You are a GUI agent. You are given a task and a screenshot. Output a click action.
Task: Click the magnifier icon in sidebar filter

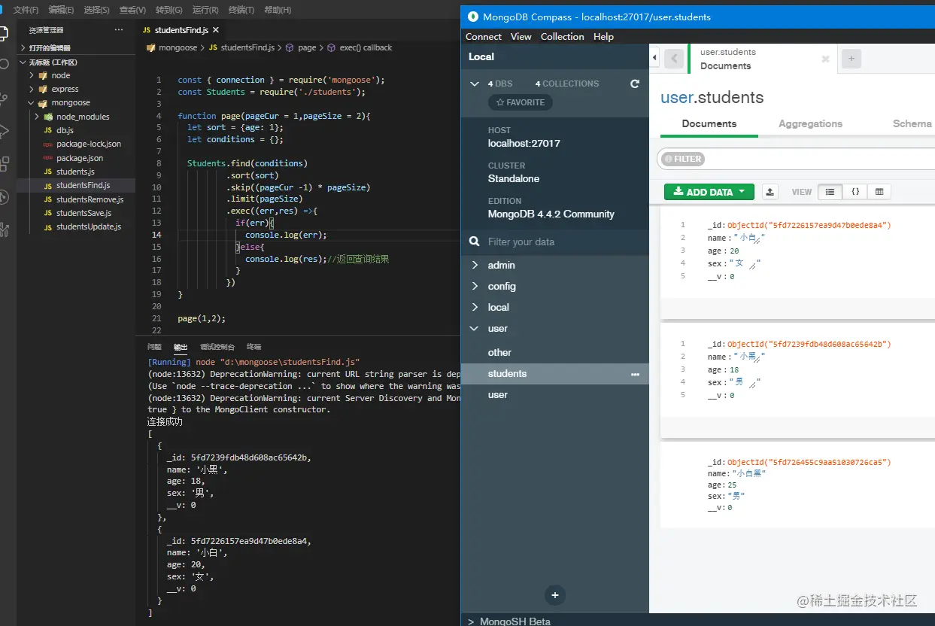click(x=474, y=242)
